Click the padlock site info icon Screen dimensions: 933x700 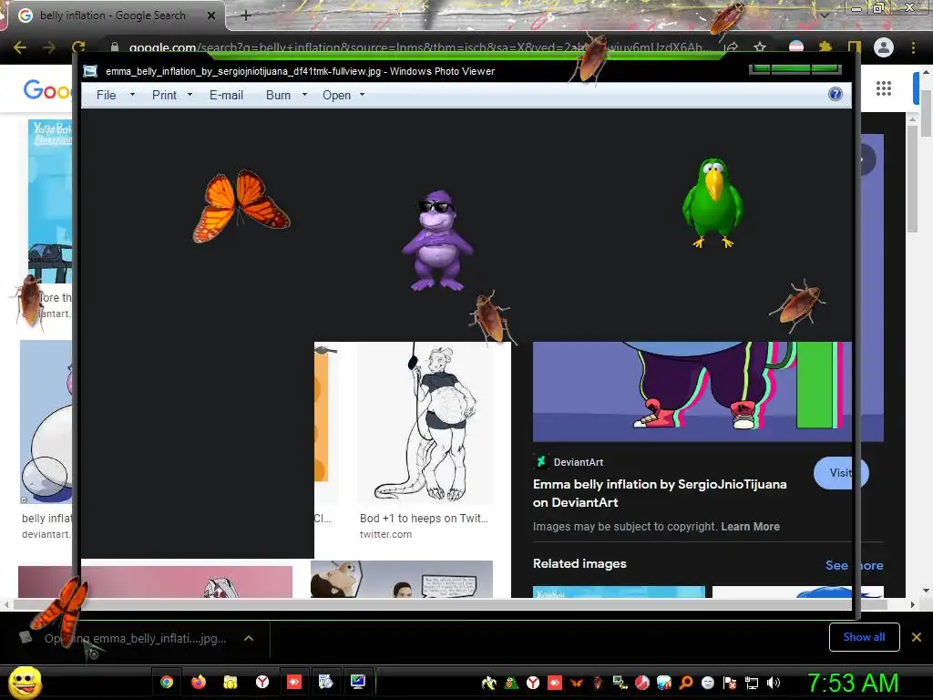[x=115, y=47]
